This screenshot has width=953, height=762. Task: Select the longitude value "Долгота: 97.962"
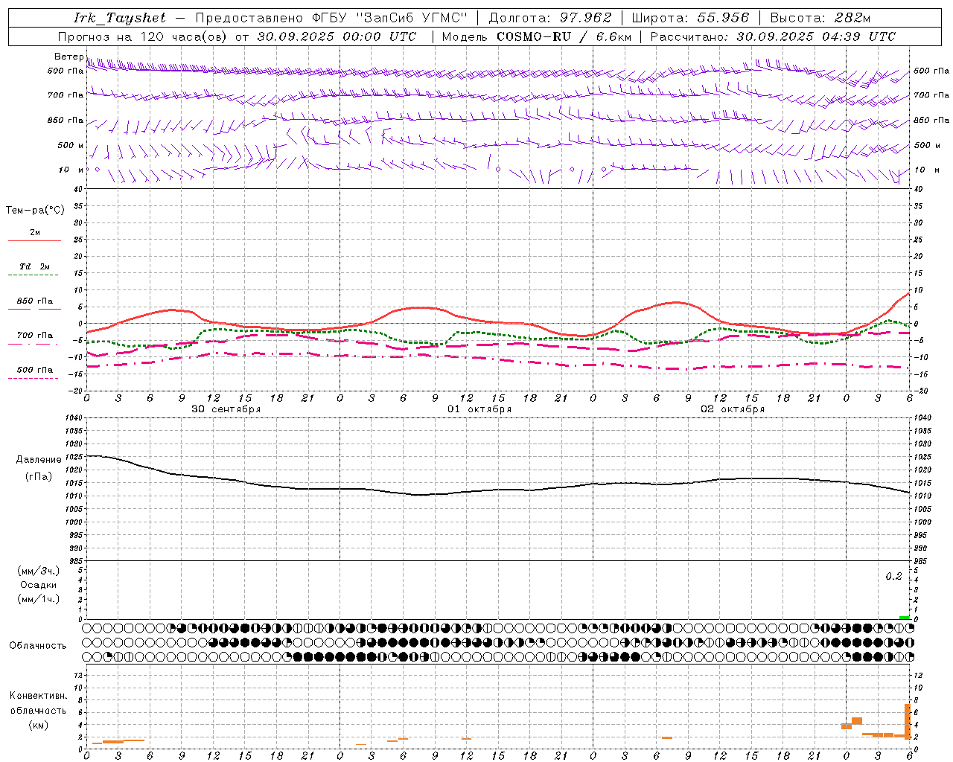550,18
